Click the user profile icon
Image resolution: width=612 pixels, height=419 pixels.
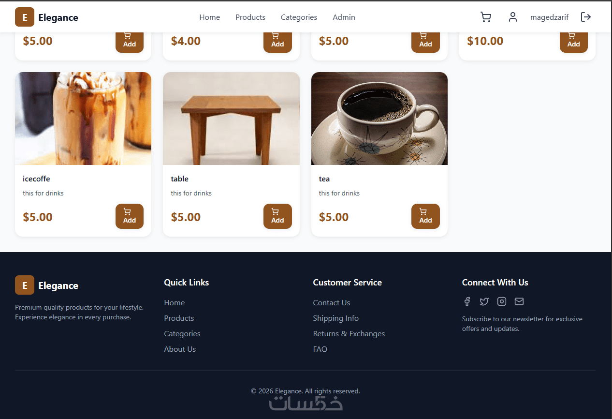[x=513, y=17]
